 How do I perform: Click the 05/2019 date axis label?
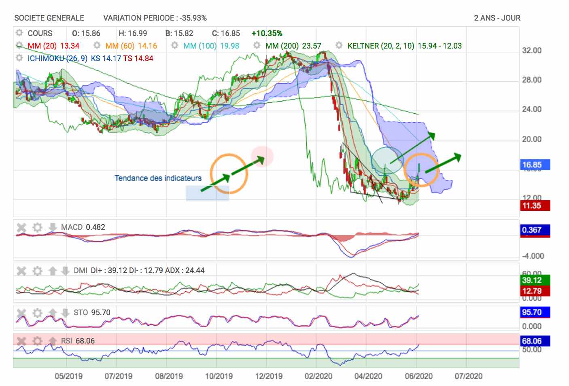(68, 376)
